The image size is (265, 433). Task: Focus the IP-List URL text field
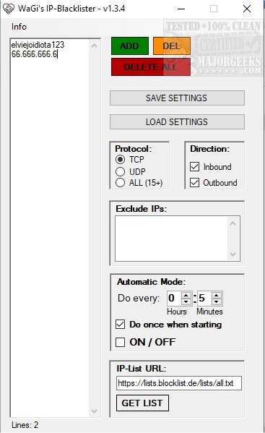pyautogui.click(x=179, y=383)
